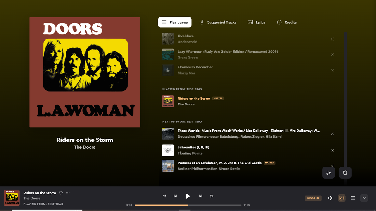Seek in the track progress bar

pyautogui.click(x=188, y=205)
